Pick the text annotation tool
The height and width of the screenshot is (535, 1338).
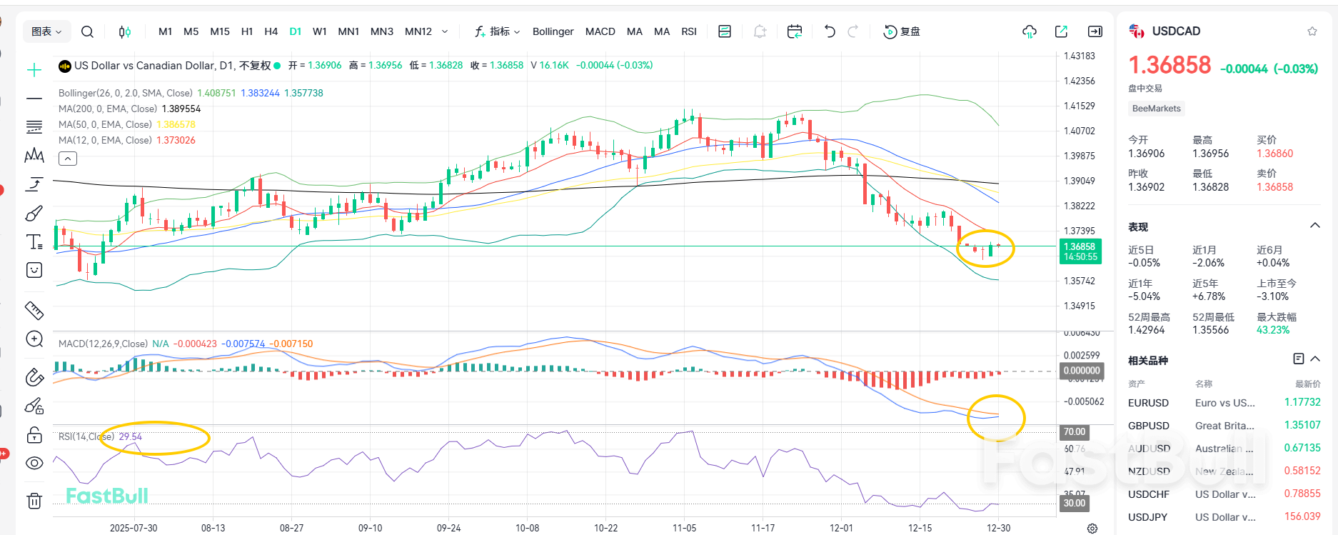pos(34,242)
